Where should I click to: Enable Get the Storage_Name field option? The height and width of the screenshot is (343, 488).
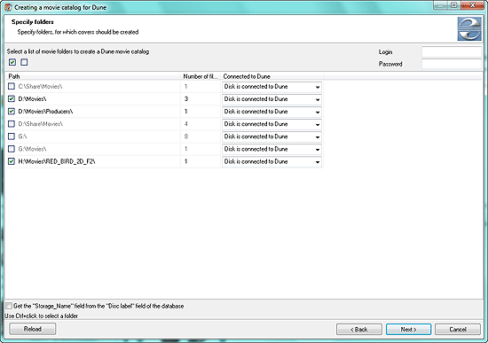(x=9, y=306)
